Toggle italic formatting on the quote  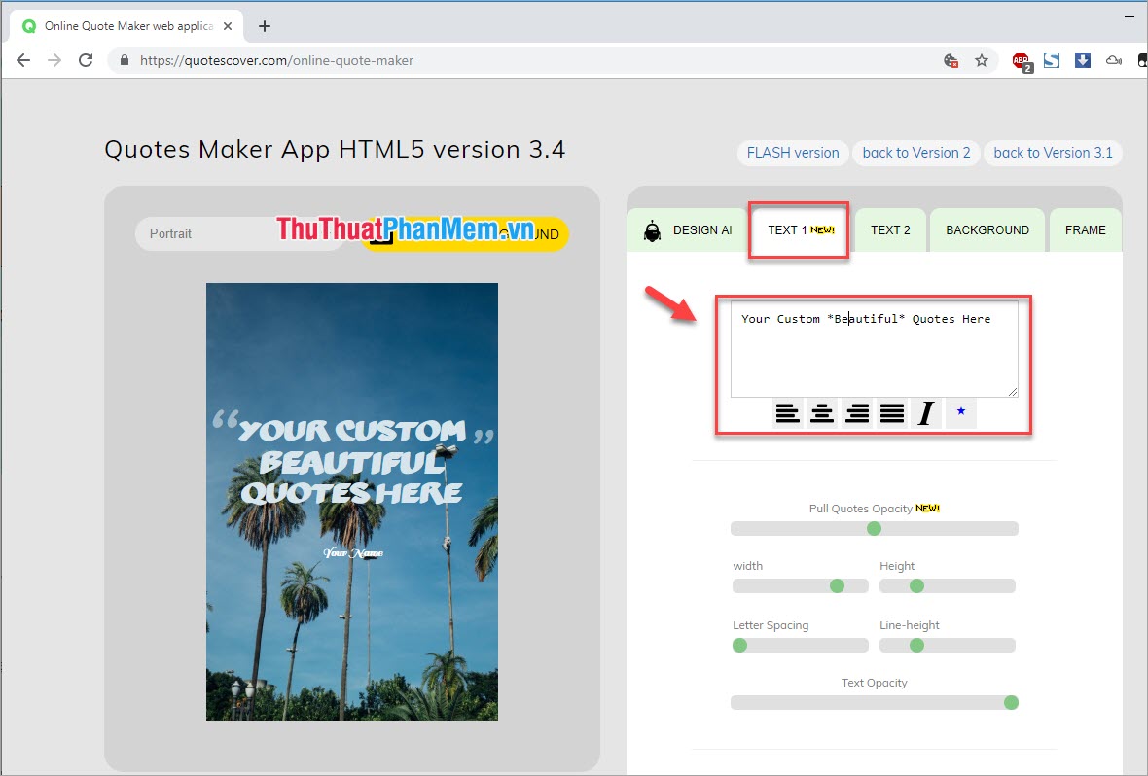[x=925, y=412]
